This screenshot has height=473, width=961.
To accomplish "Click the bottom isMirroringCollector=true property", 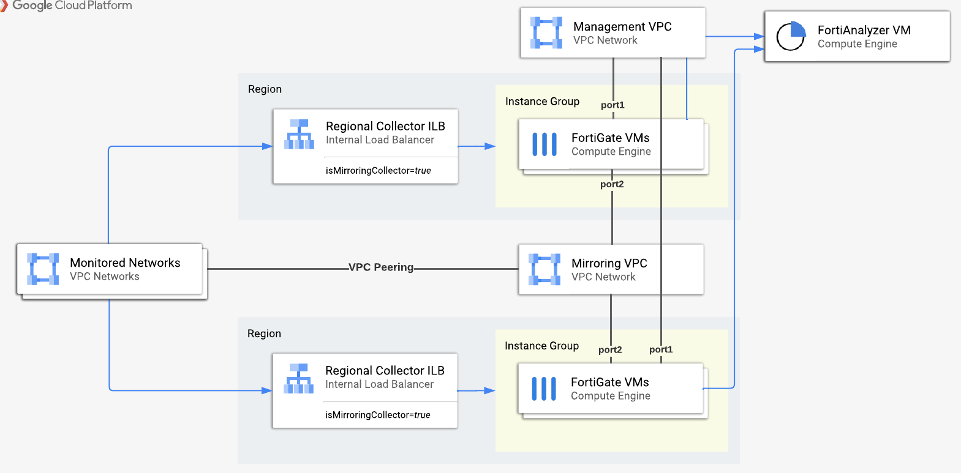I will tap(378, 415).
